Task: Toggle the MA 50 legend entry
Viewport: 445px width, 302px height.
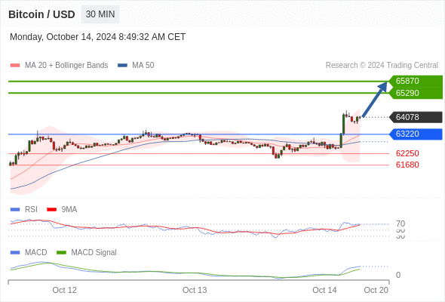Action: pos(136,66)
